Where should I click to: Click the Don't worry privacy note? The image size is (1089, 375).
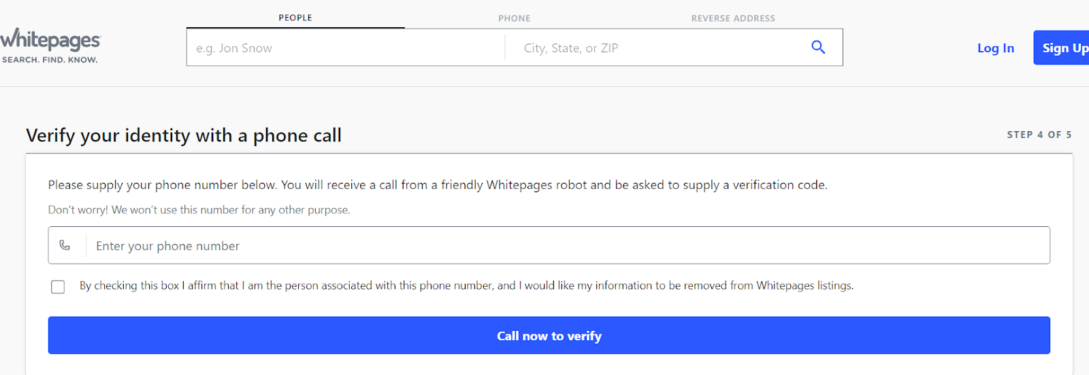(x=199, y=210)
